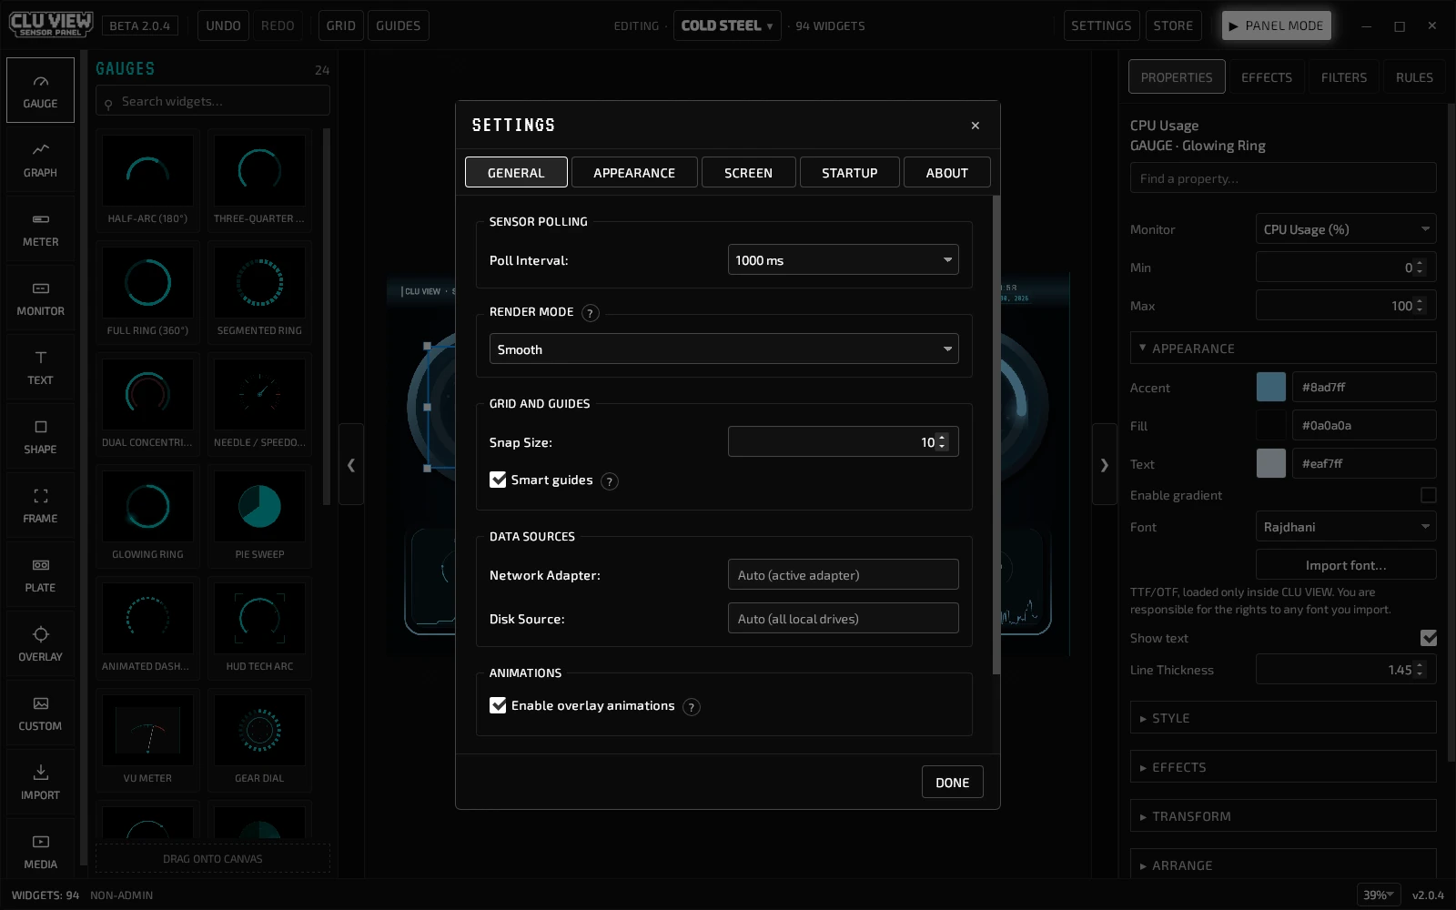This screenshot has width=1456, height=910.
Task: Click the Import sidebar icon
Action: coord(40,782)
